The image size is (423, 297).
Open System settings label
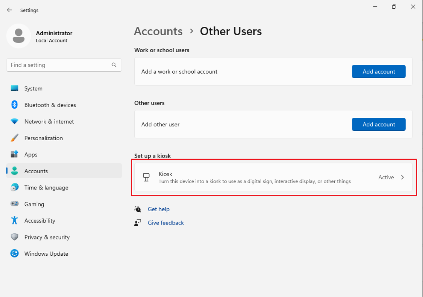[x=33, y=88]
